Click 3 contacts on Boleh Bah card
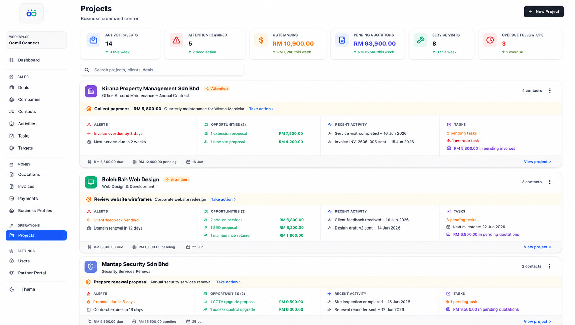Viewport: 575px width, 325px height. 532,182
